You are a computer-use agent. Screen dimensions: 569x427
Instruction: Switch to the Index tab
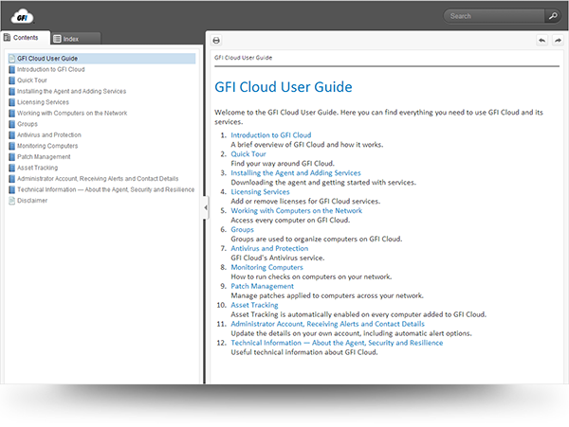coord(76,39)
